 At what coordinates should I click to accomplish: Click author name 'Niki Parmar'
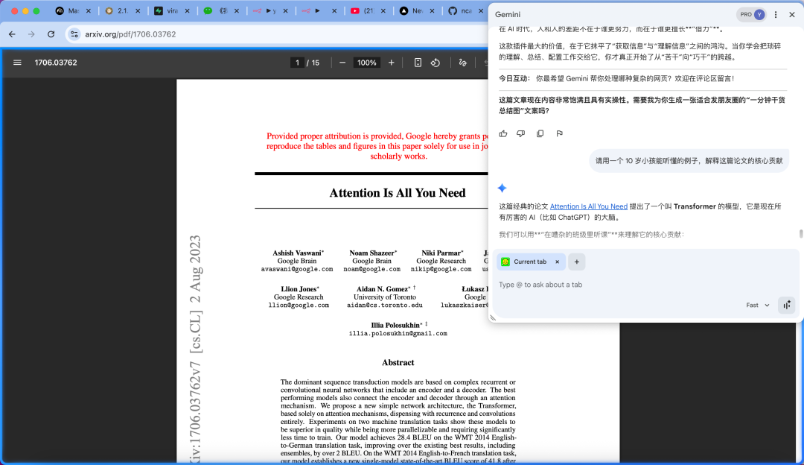coord(441,253)
